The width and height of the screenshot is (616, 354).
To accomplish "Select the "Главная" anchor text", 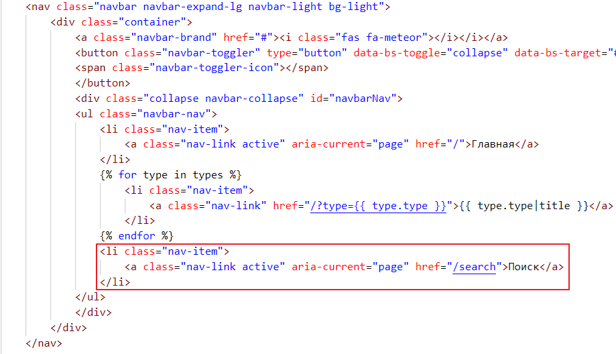I will pyautogui.click(x=493, y=144).
